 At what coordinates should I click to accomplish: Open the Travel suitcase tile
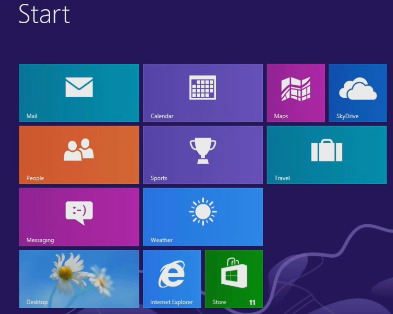(326, 155)
